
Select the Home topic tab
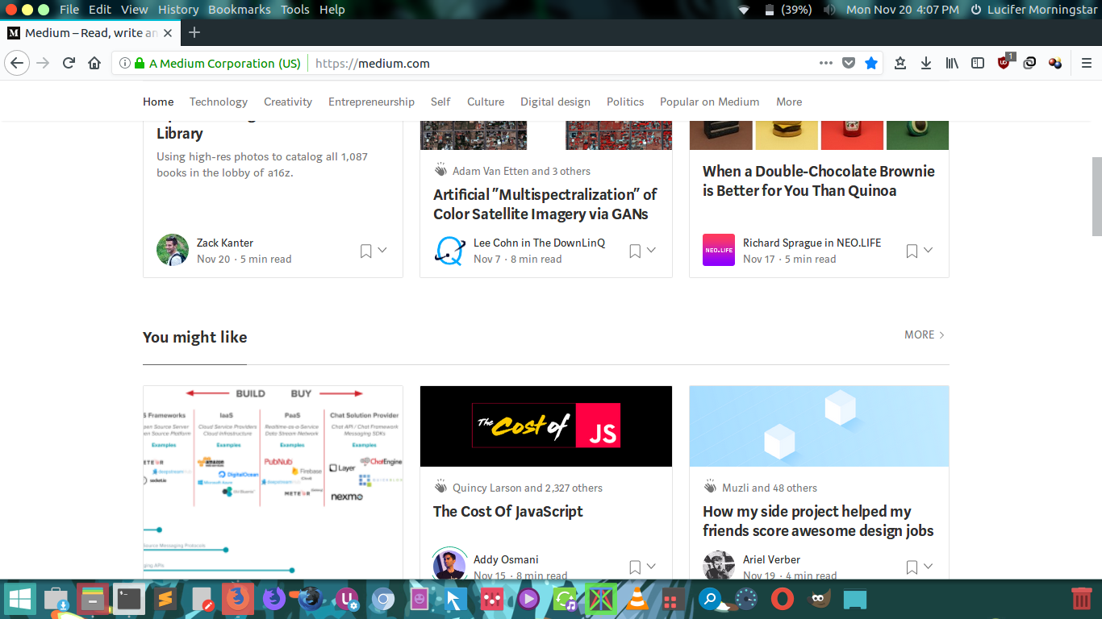tap(158, 102)
